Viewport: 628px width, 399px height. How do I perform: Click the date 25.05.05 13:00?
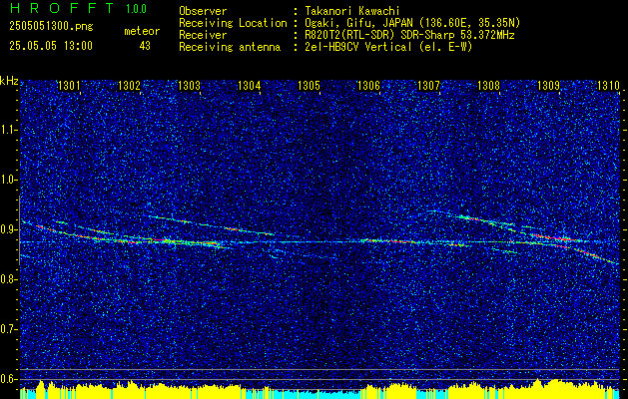(51, 46)
